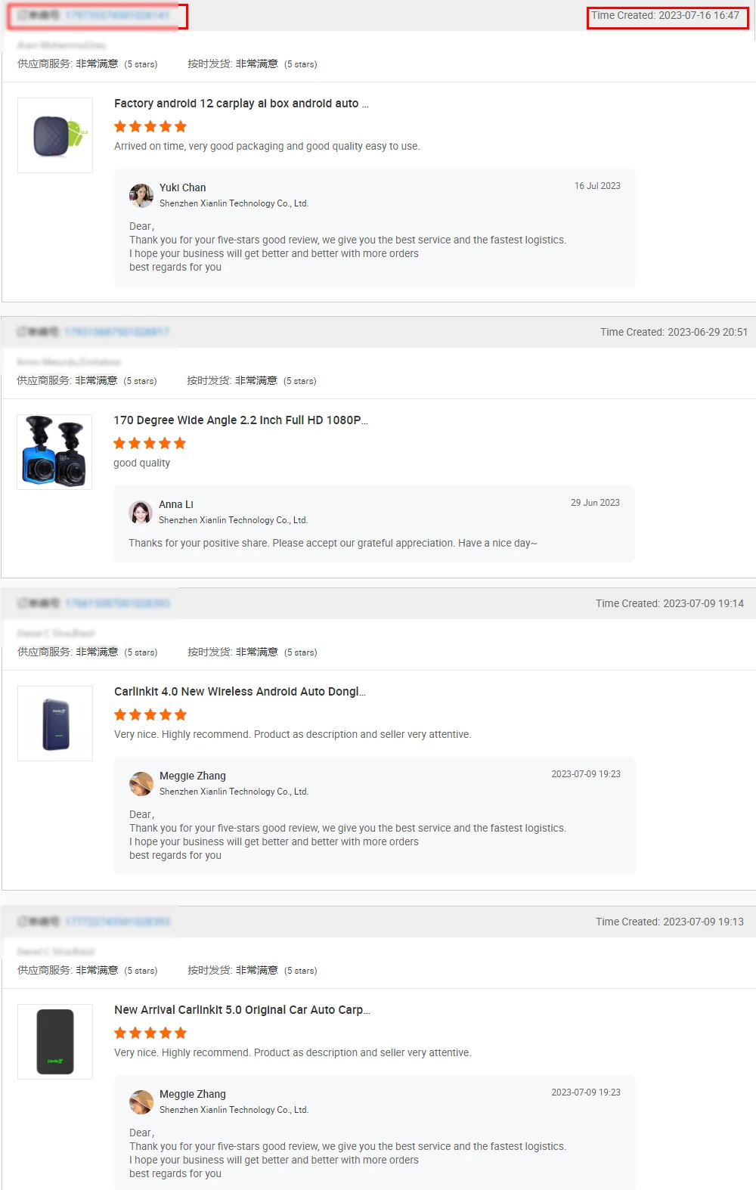Click the star rating under 170 Degree Wide Angle
The image size is (756, 1190).
click(150, 444)
